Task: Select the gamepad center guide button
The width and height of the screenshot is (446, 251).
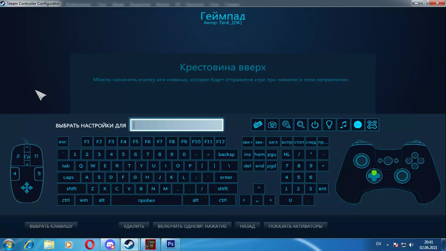Action: [x=388, y=160]
